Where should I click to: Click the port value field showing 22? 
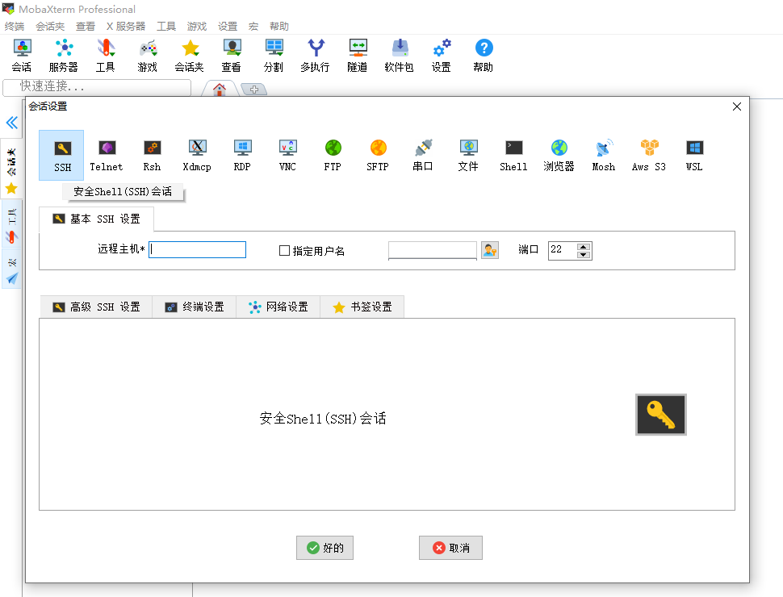[x=563, y=250]
